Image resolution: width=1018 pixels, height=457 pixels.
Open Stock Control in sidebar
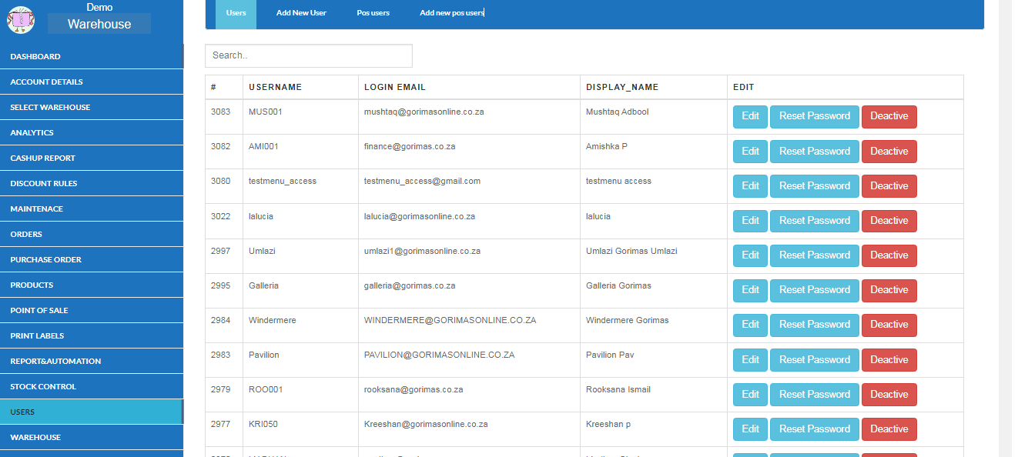tap(43, 386)
